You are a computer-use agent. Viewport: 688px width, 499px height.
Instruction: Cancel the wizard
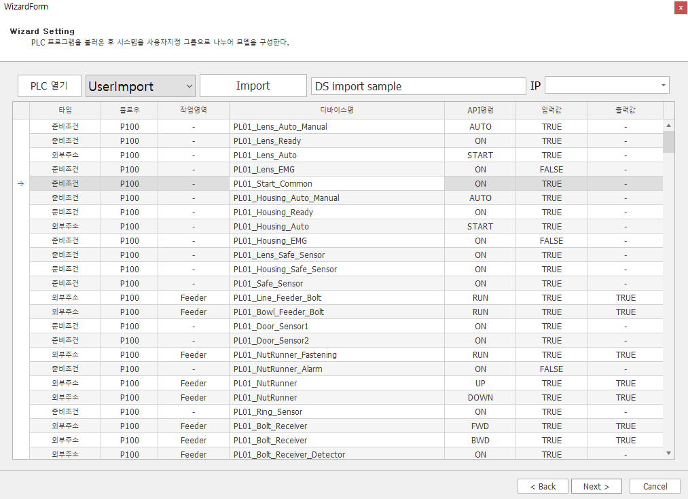click(x=654, y=486)
